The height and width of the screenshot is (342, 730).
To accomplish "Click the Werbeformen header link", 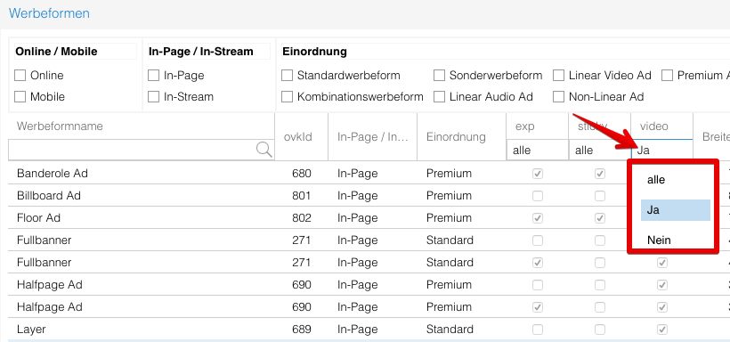I will 49,13.
